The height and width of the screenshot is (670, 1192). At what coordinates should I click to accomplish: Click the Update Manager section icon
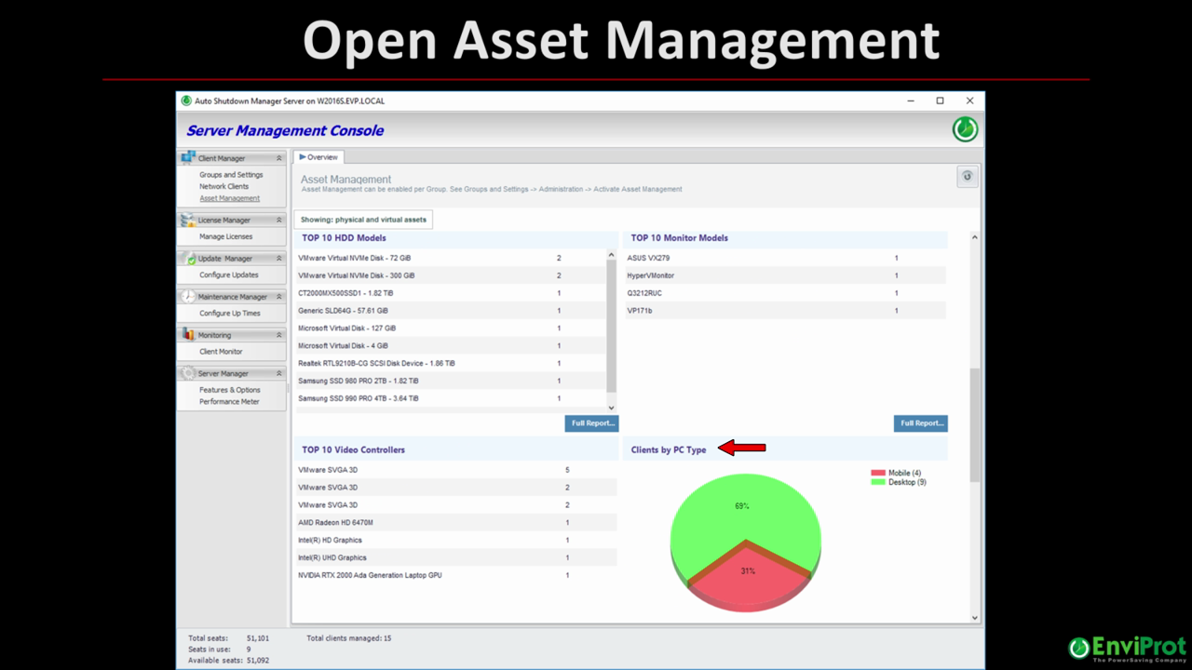pos(188,258)
